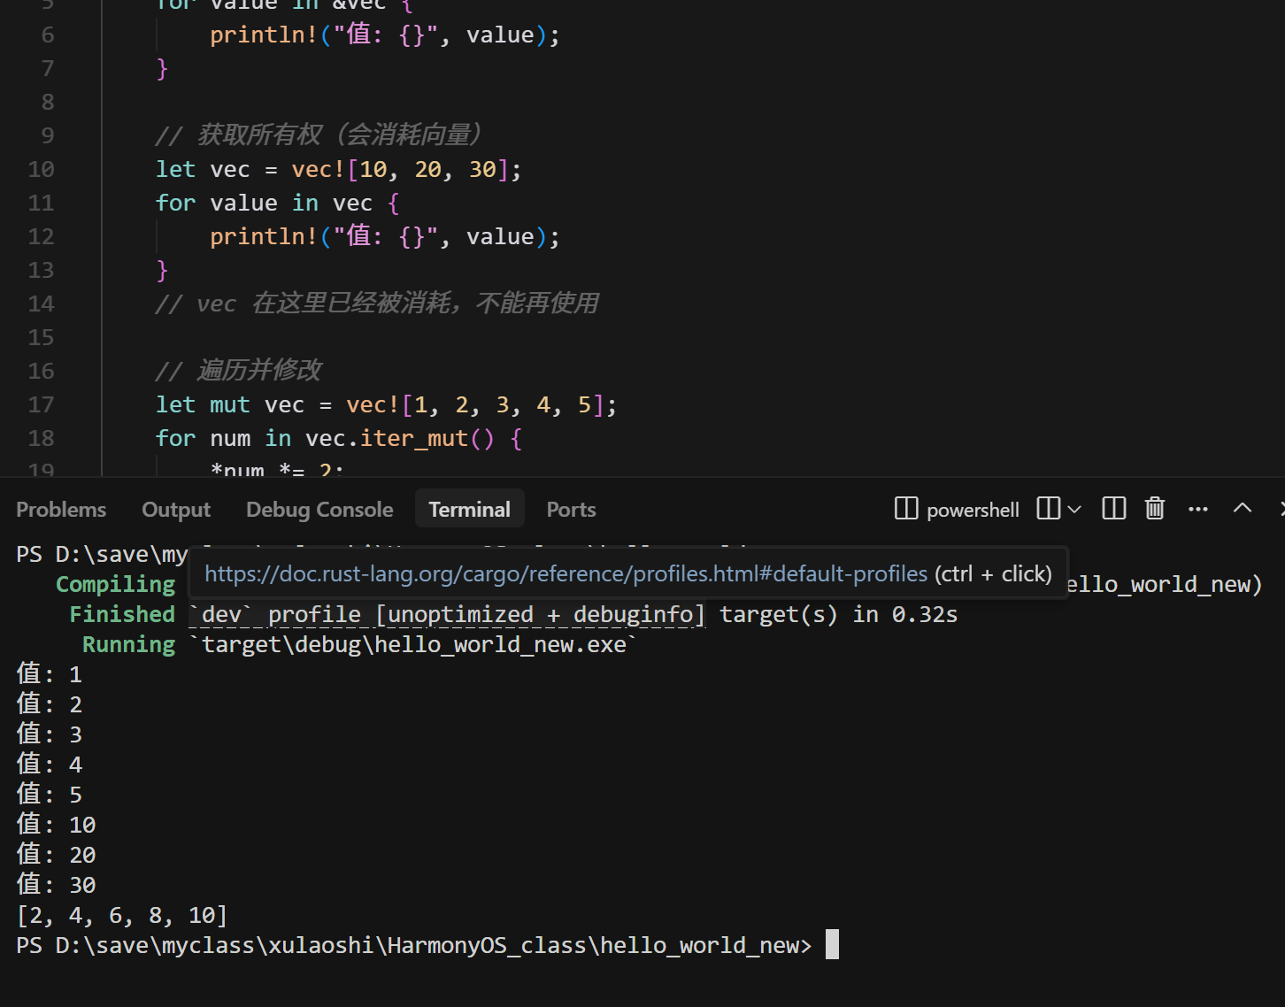
Task: Click the green "Finished" word in terminal
Action: click(122, 615)
